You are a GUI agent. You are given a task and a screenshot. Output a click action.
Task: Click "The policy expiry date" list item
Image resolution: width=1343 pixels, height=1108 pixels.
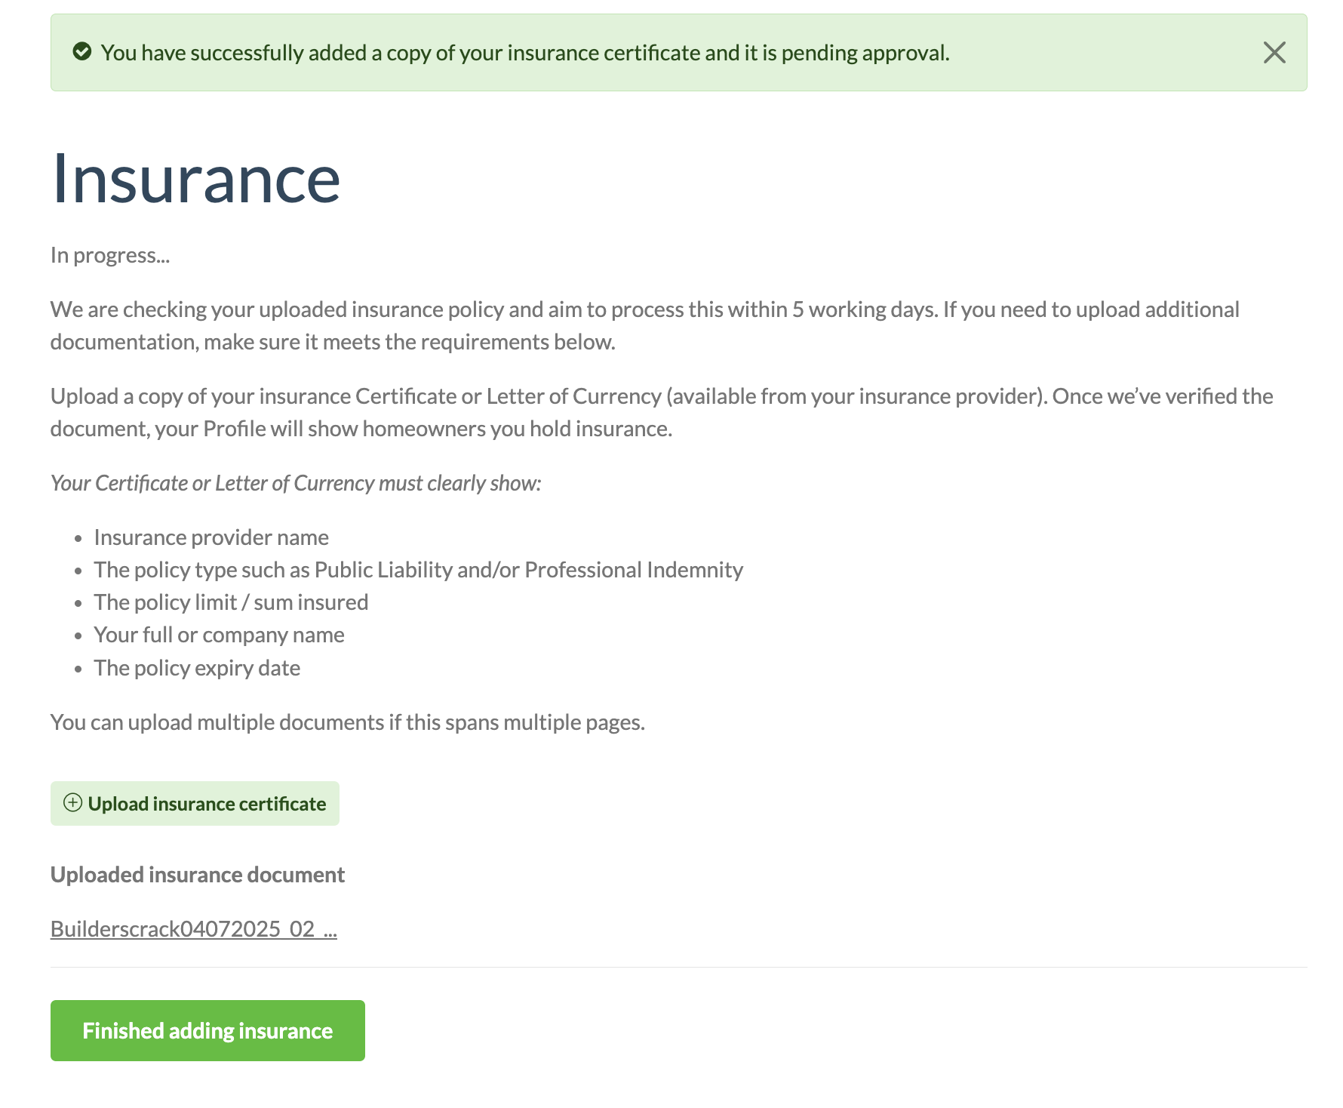coord(197,668)
